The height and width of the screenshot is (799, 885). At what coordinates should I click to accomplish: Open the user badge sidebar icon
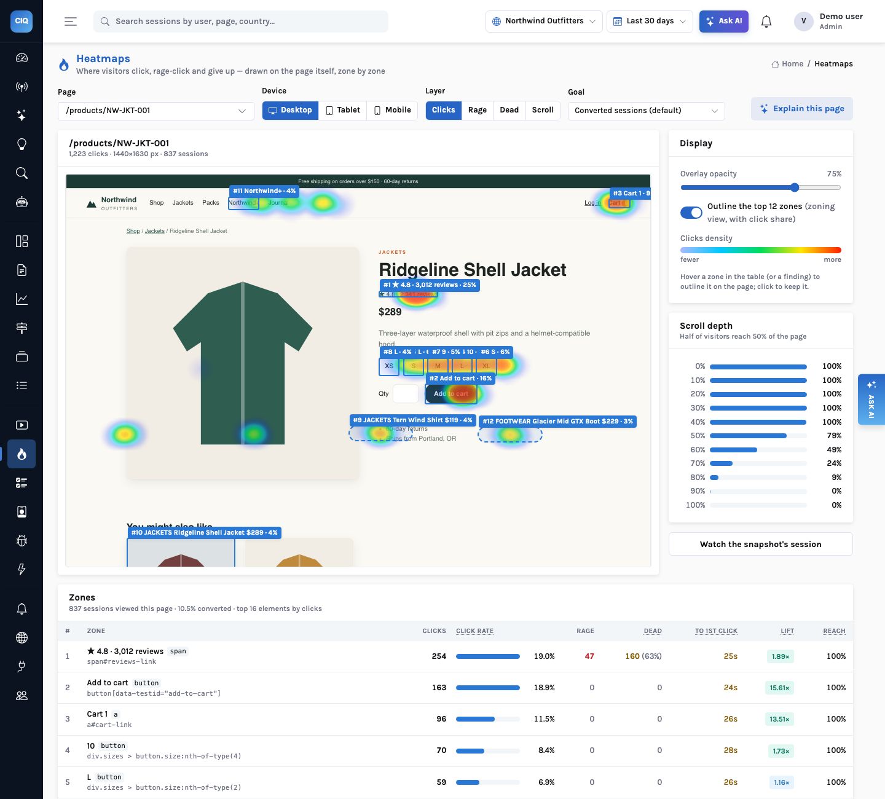pyautogui.click(x=22, y=511)
